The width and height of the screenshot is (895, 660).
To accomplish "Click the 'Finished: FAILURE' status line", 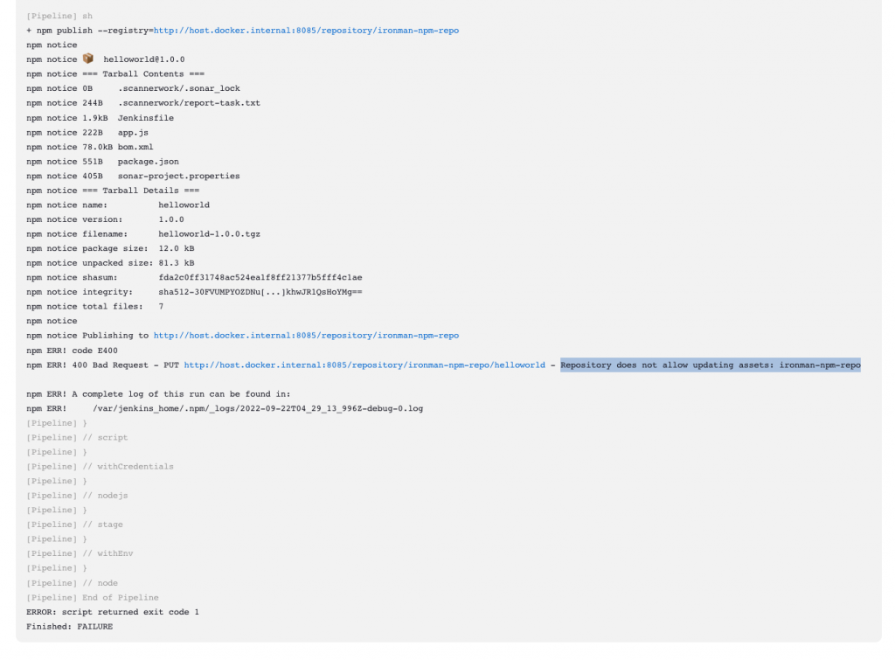I will (70, 626).
